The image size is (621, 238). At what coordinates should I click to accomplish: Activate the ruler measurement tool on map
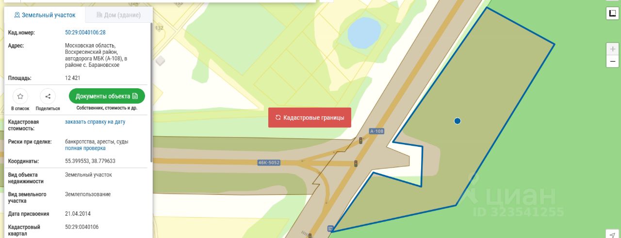coord(612,14)
